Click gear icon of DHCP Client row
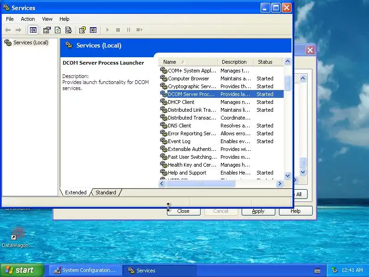369x277 pixels. click(164, 102)
